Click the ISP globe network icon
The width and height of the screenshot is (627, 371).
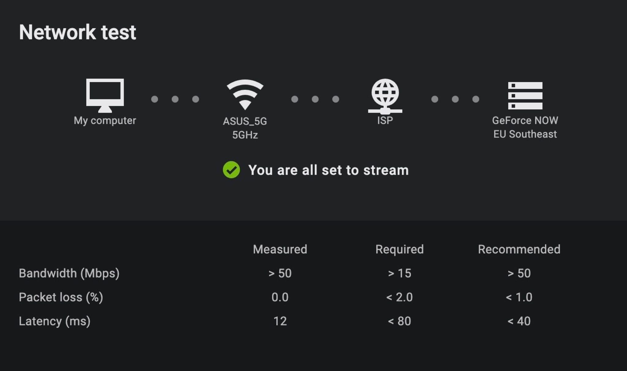(x=385, y=96)
